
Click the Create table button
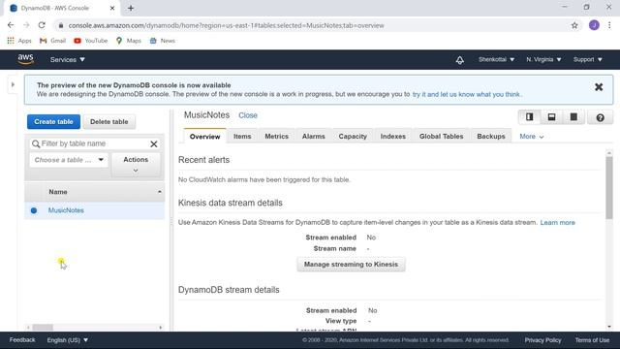click(53, 122)
